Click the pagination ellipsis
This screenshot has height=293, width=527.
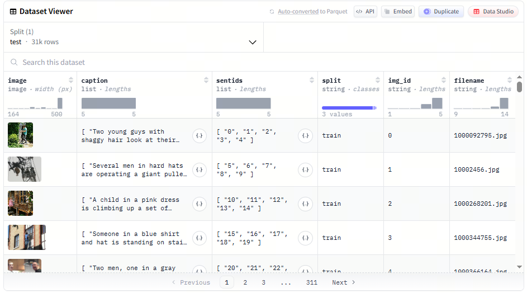[x=286, y=283]
